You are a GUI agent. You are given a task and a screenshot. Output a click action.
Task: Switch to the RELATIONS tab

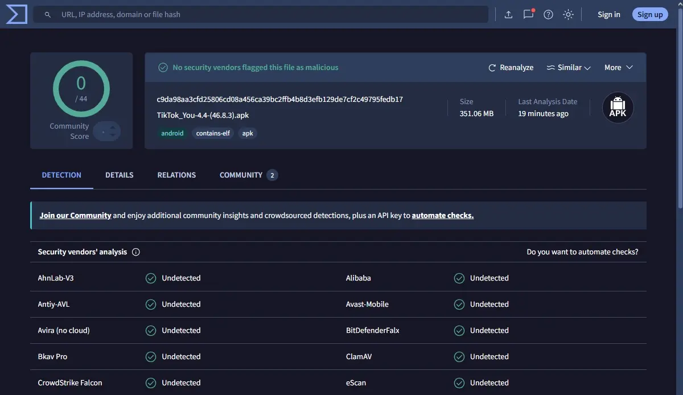(x=176, y=175)
